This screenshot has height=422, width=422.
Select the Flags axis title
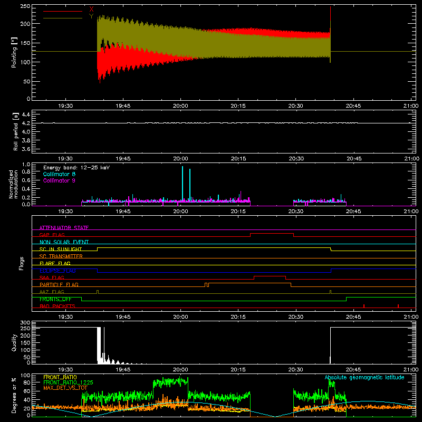pyautogui.click(x=22, y=263)
